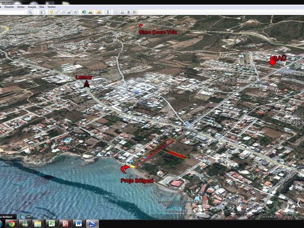The image size is (304, 228).
Task: Click the 2003 imagery date button
Action: point(29,217)
